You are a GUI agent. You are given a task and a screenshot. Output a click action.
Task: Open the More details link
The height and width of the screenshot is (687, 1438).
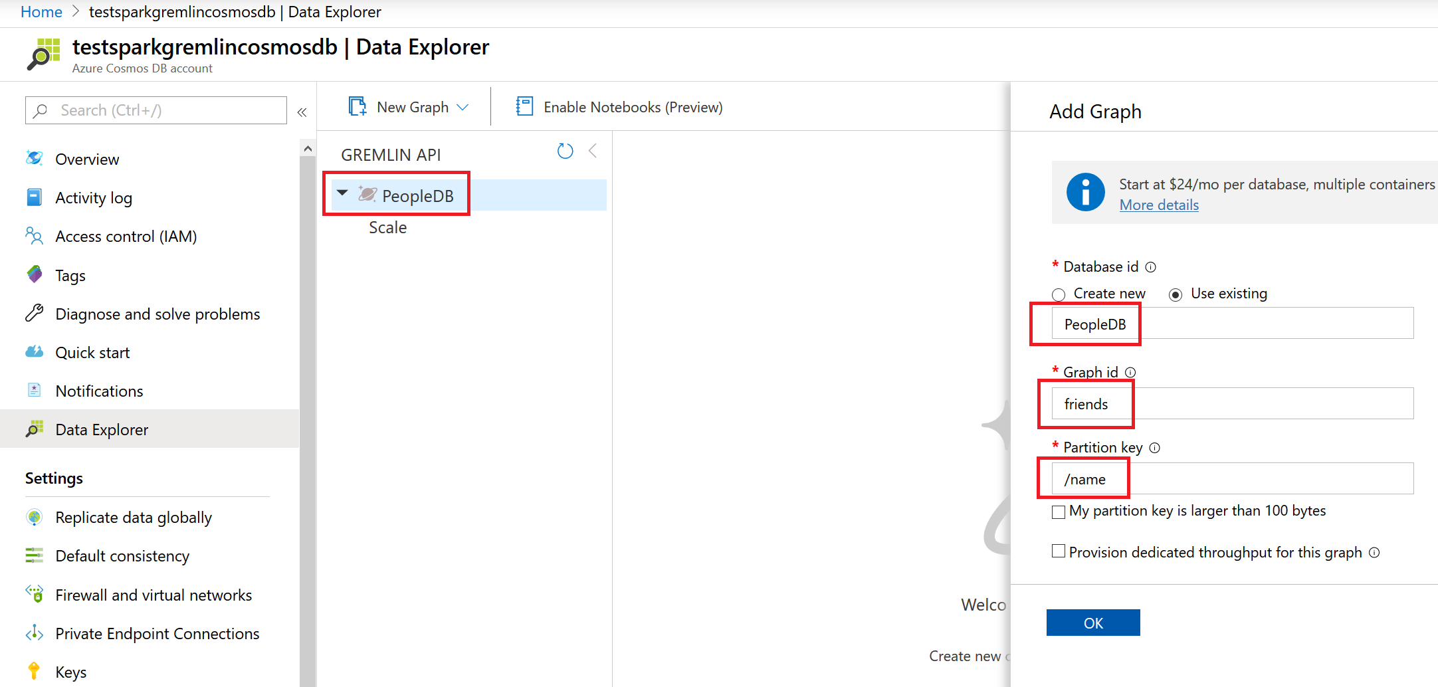tap(1159, 205)
